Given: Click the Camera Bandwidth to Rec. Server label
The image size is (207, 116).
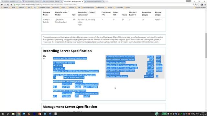Looking at the screenshot, I should [x=120, y=57].
